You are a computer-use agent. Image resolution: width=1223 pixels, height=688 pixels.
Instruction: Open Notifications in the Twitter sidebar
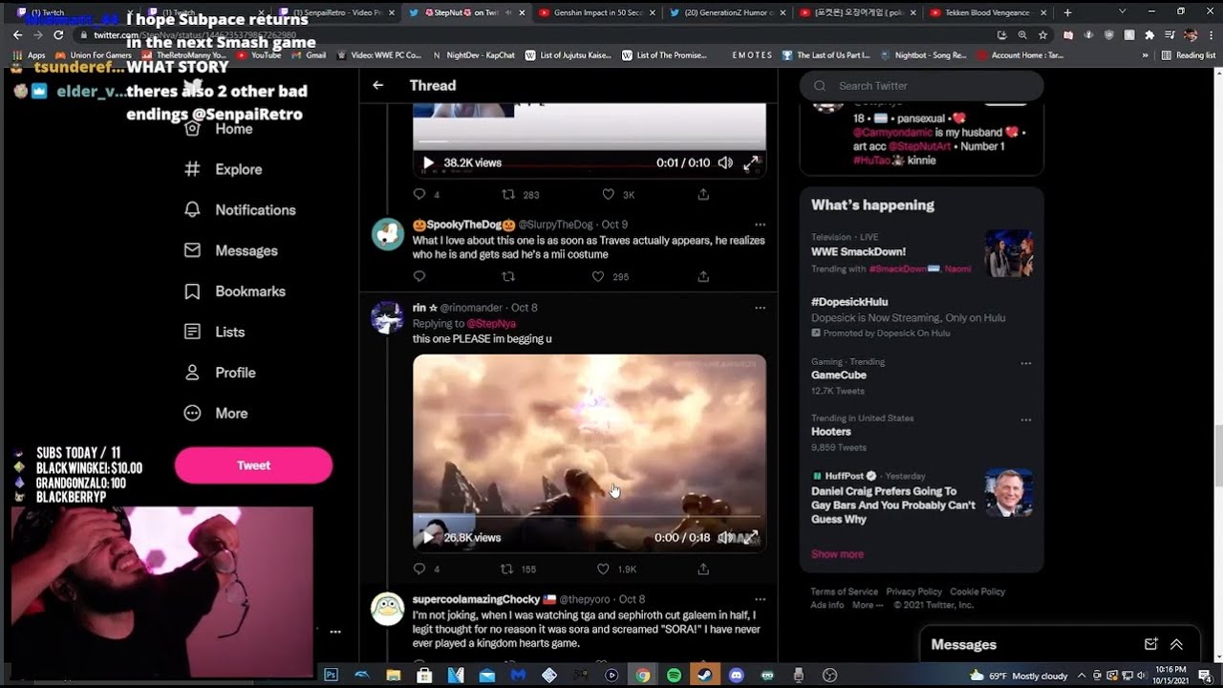pos(240,209)
